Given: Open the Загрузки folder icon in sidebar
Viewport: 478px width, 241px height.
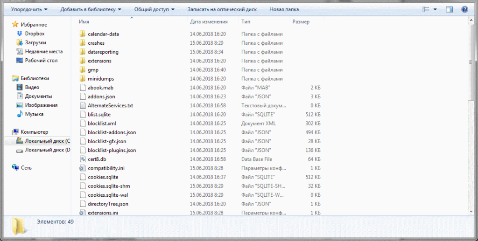Looking at the screenshot, I should [20, 43].
